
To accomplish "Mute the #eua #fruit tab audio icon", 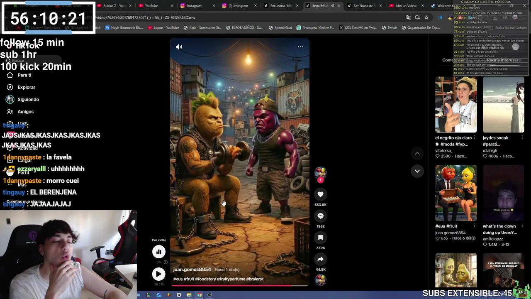I will click(x=332, y=6).
